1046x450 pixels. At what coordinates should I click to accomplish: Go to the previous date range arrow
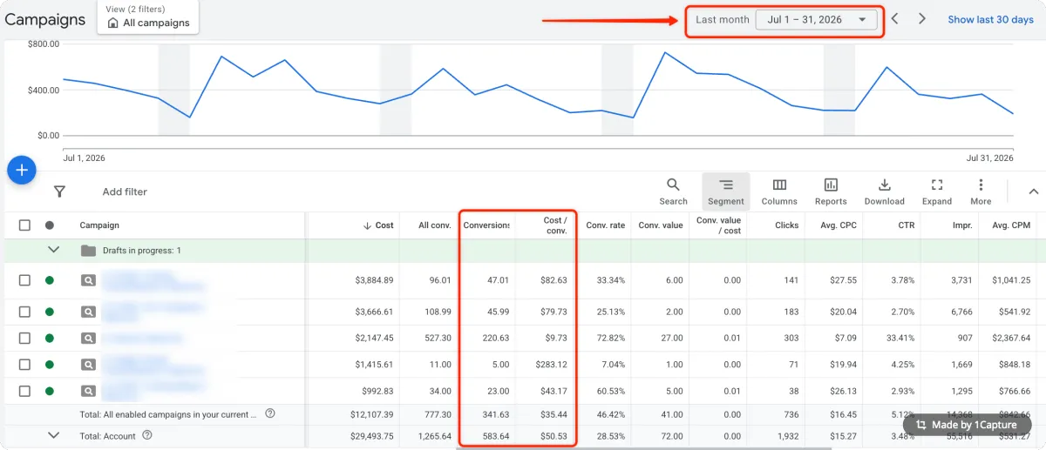click(895, 19)
